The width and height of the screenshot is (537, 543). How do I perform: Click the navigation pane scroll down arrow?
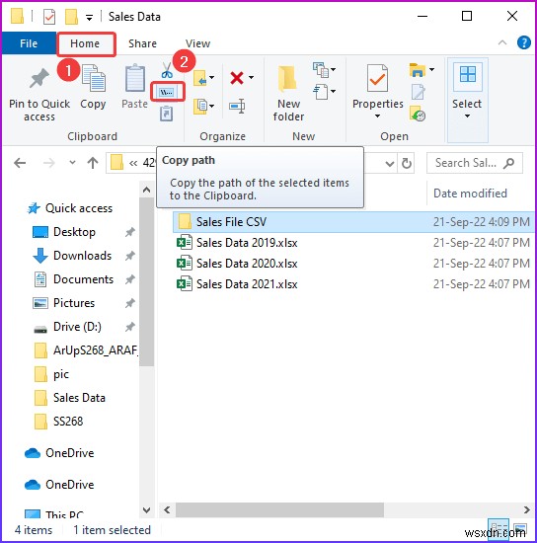(146, 509)
